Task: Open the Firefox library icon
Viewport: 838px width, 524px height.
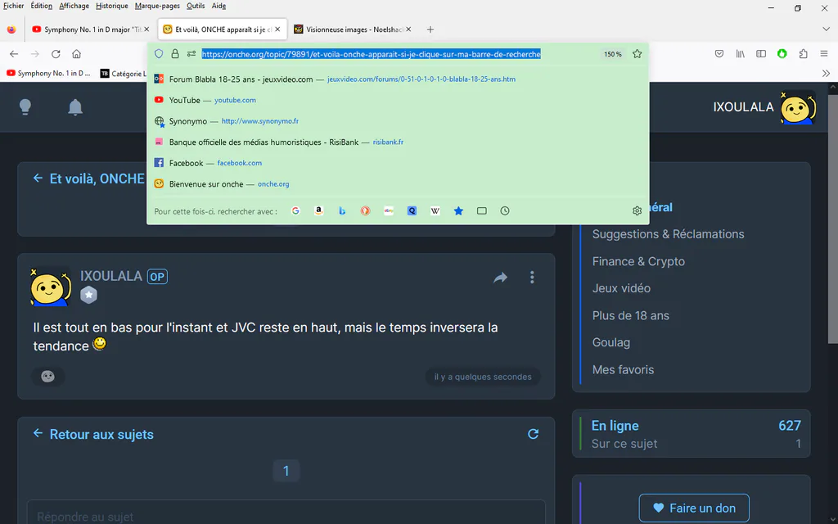Action: (740, 54)
